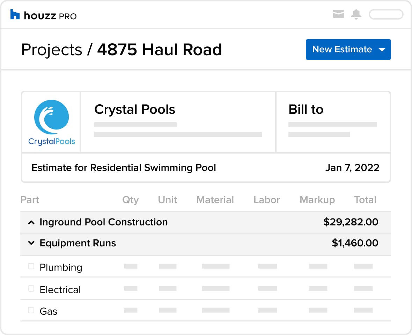The image size is (412, 335).
Task: Click the user profile pill in header
Action: point(386,14)
